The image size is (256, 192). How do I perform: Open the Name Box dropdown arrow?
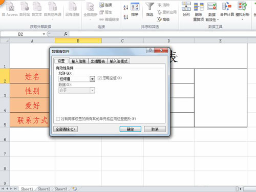[x=44, y=34]
